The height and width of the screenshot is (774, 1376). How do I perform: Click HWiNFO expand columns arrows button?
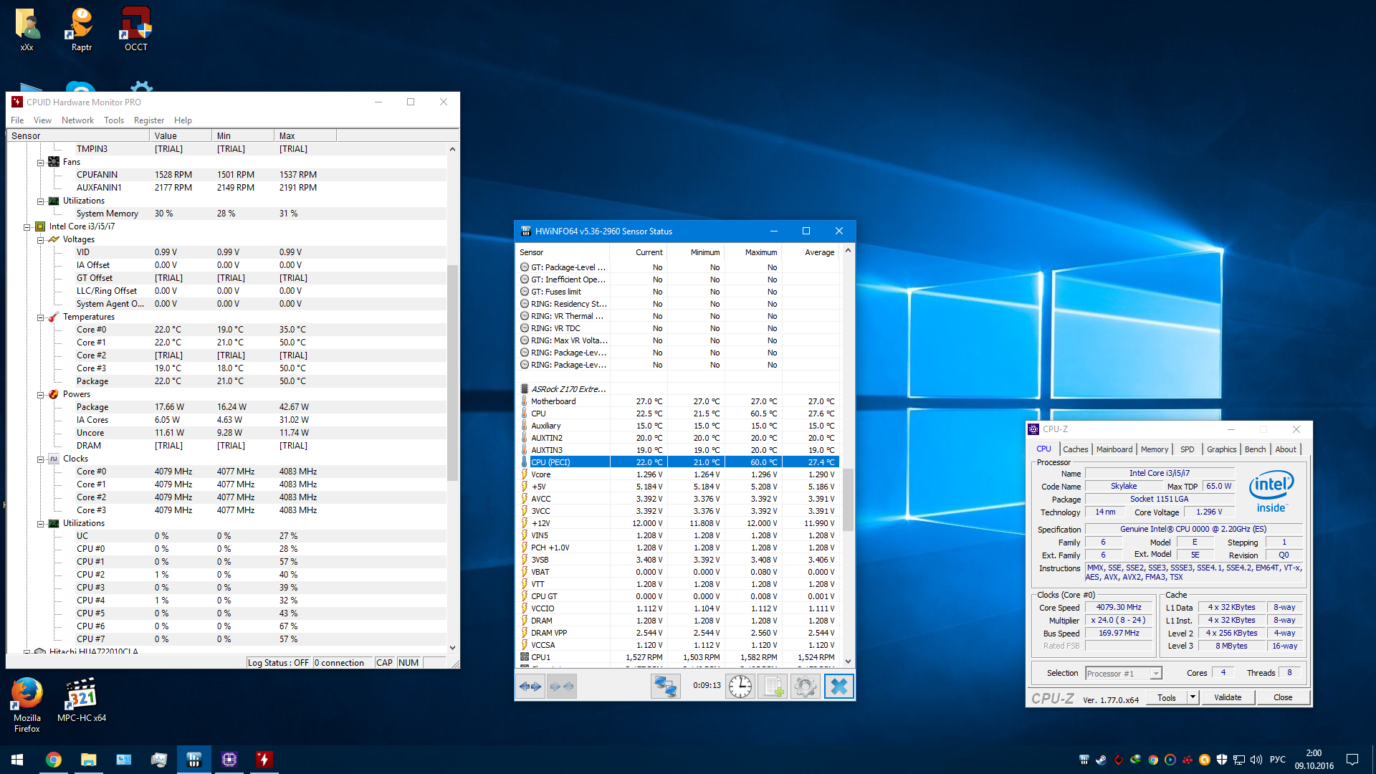coord(530,687)
